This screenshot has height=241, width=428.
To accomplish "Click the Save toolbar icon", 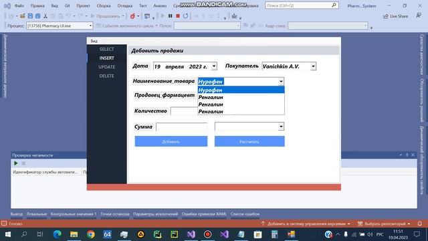I will click(x=30, y=16).
